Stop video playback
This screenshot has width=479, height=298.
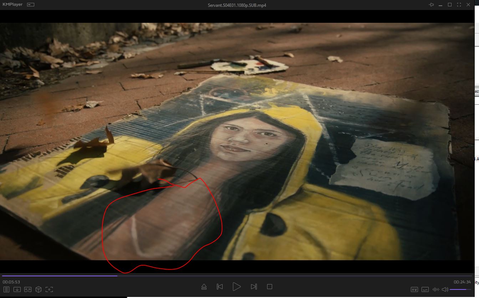[x=270, y=287]
